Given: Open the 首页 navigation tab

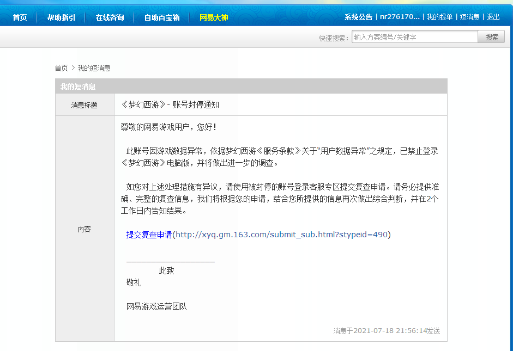Looking at the screenshot, I should pos(20,17).
